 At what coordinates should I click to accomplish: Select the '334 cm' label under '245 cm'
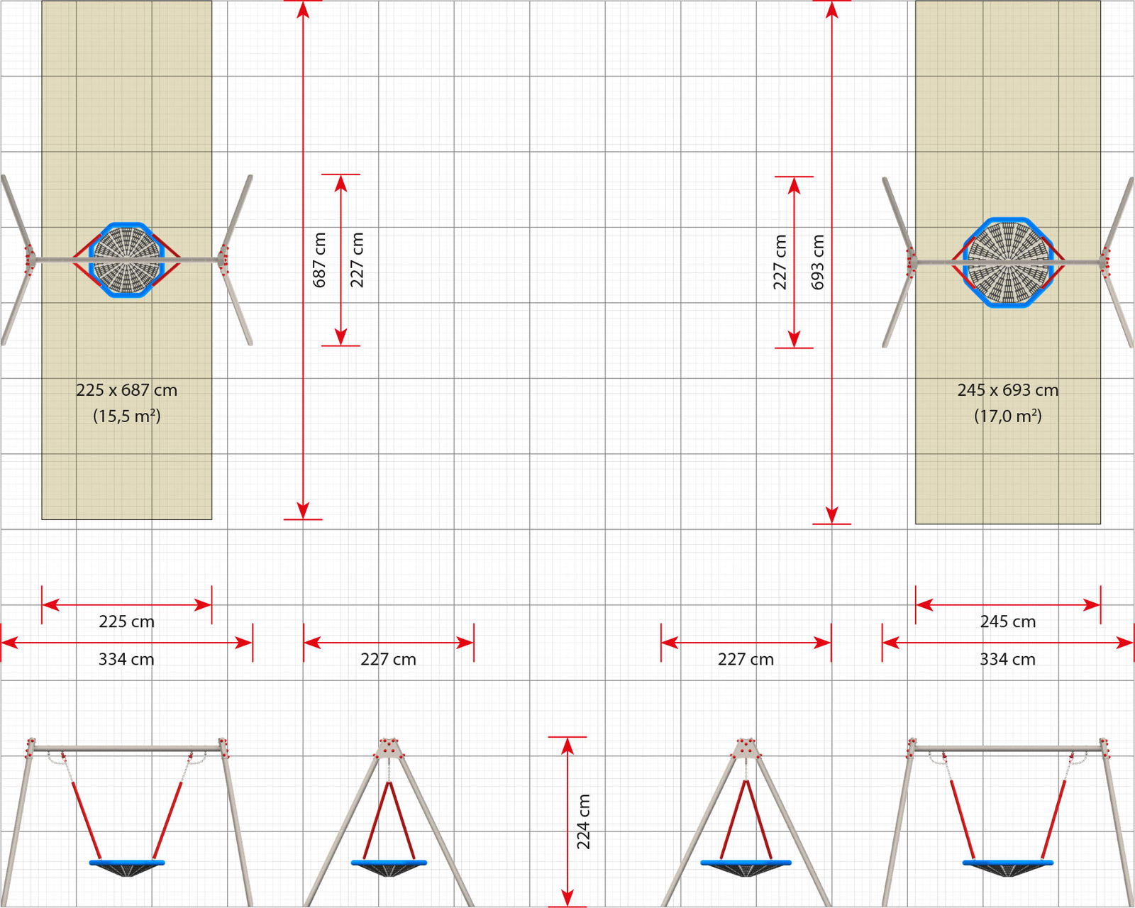click(x=1007, y=659)
